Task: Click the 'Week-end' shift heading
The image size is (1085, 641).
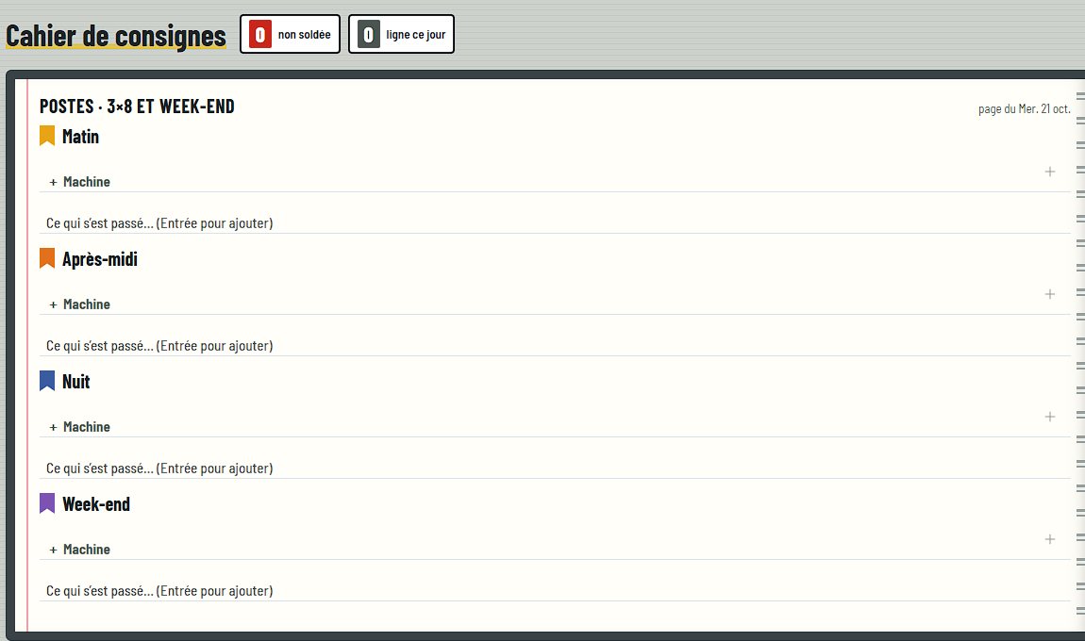Action: [96, 503]
